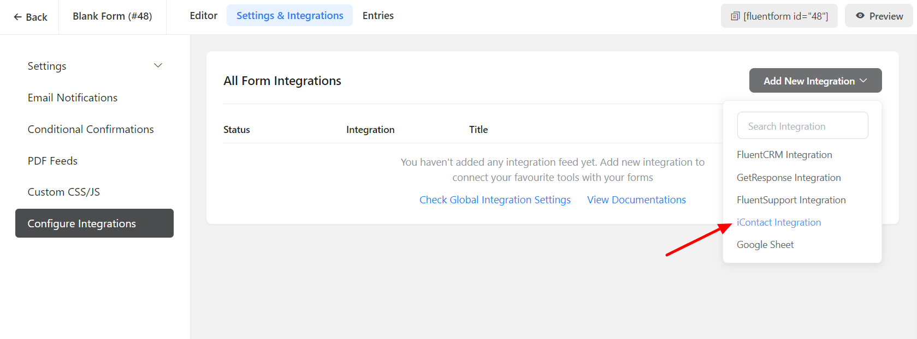Image resolution: width=917 pixels, height=339 pixels.
Task: Type in the Search Integration field
Action: click(x=802, y=126)
